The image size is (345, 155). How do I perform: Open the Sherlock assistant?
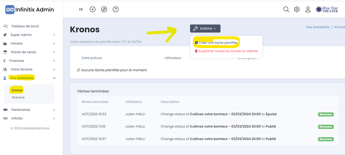coord(18,98)
